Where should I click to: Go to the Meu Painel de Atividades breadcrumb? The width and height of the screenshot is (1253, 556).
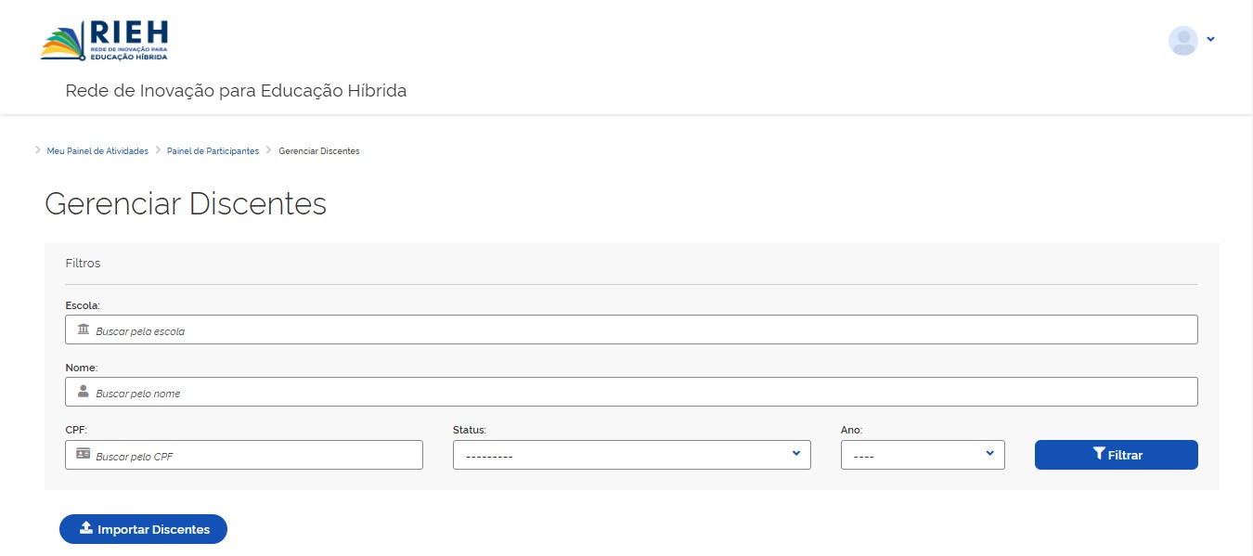point(97,151)
